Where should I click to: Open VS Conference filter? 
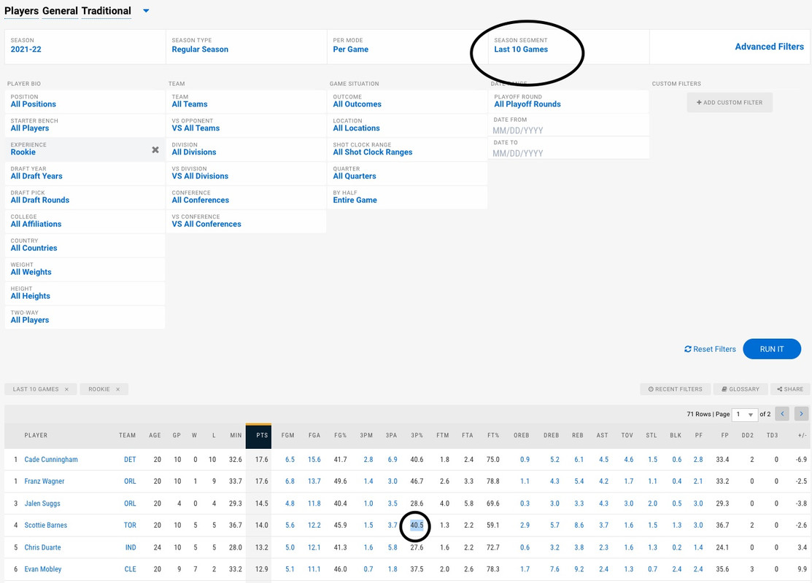point(246,222)
